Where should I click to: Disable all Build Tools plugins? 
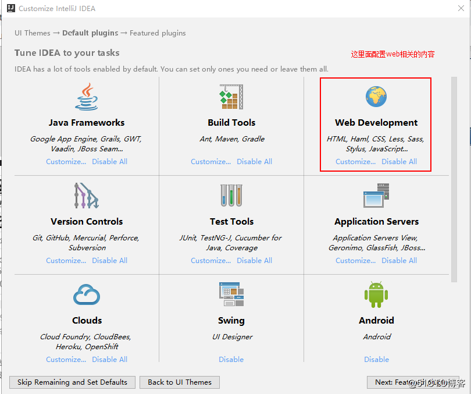[x=255, y=161]
